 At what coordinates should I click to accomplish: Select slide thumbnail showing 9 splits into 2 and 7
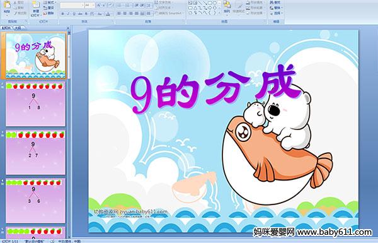click(36, 153)
